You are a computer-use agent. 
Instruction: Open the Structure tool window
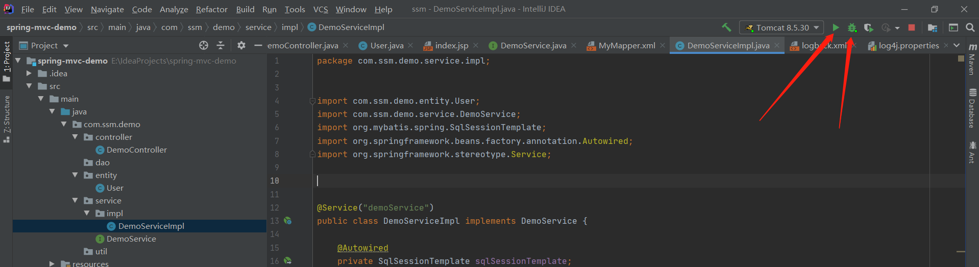point(7,118)
